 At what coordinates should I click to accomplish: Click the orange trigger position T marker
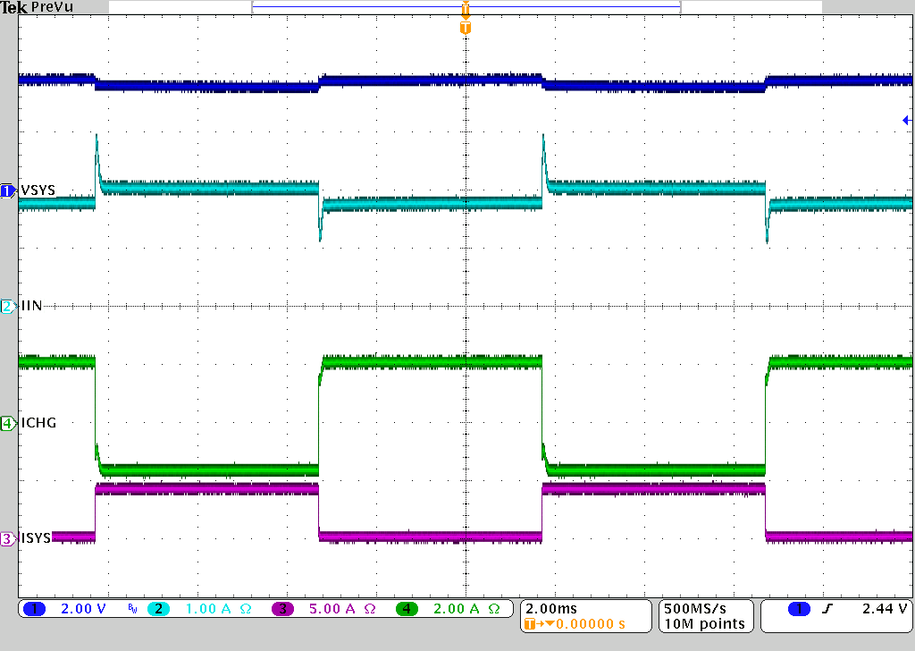pos(465,28)
